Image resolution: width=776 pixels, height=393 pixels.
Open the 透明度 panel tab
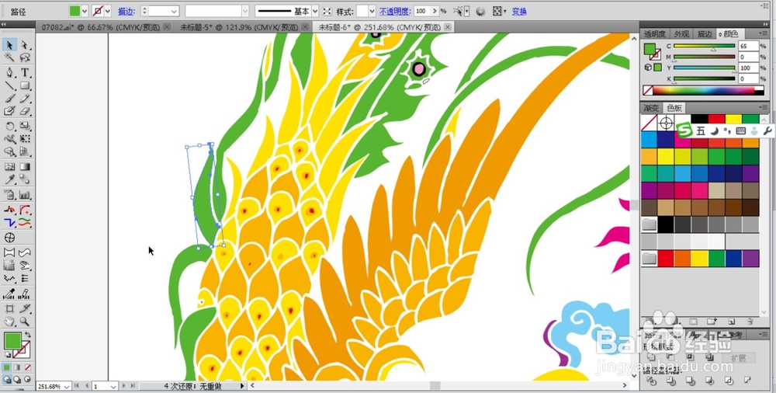[656, 34]
